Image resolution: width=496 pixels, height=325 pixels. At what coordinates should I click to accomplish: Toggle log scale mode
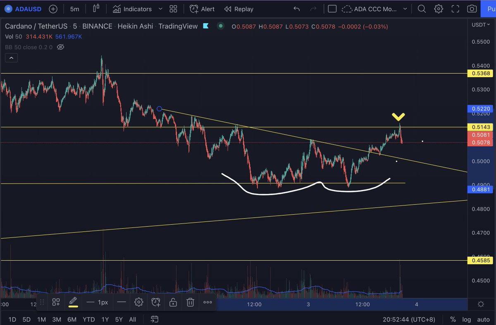[466, 319]
